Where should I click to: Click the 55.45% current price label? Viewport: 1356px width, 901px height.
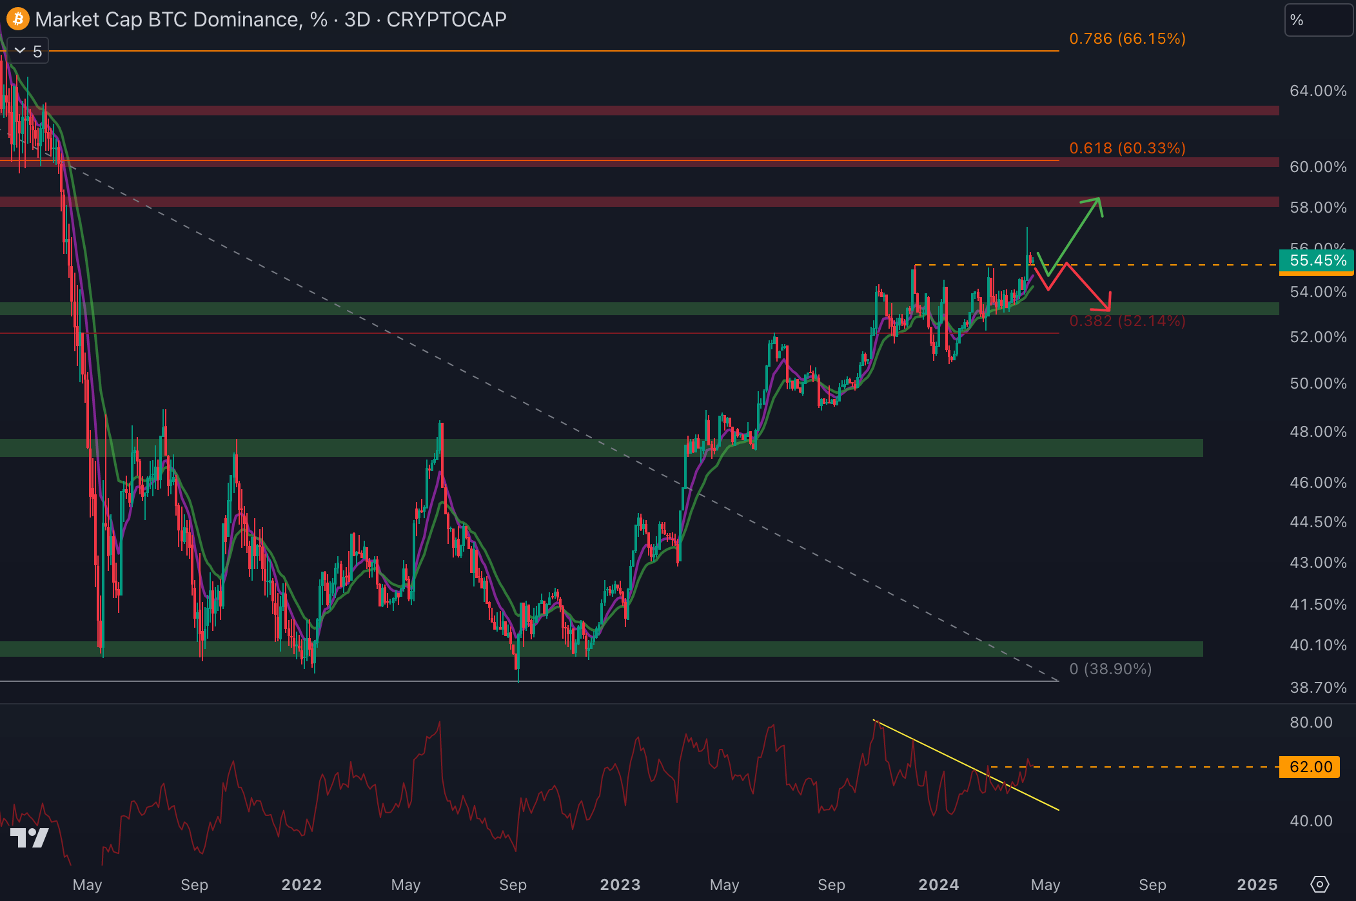(1317, 260)
